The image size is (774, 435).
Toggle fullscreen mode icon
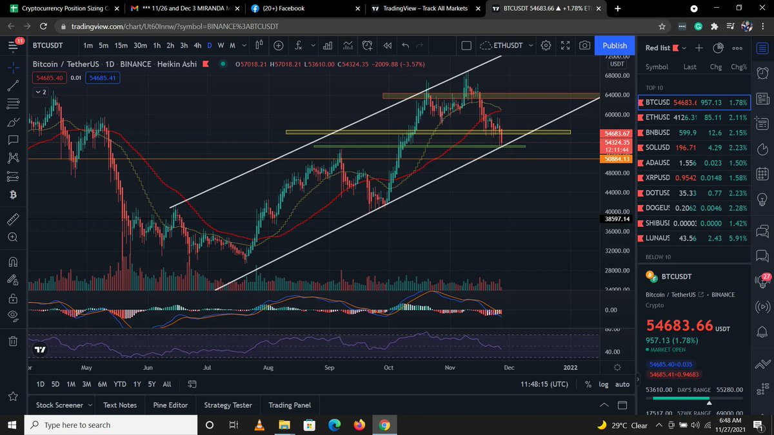[x=565, y=46]
